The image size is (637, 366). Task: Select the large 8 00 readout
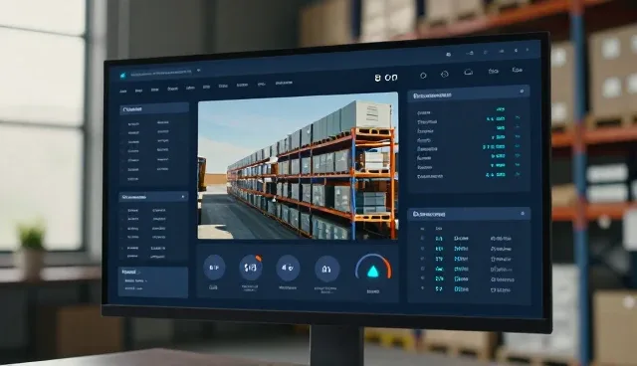pos(386,78)
